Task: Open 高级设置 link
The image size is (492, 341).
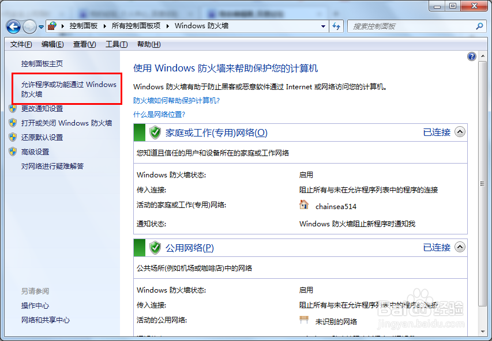Action: pos(35,151)
